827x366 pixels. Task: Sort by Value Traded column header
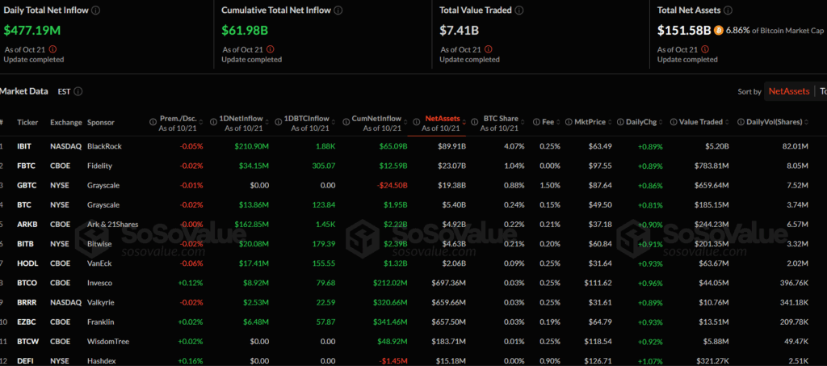click(x=700, y=122)
